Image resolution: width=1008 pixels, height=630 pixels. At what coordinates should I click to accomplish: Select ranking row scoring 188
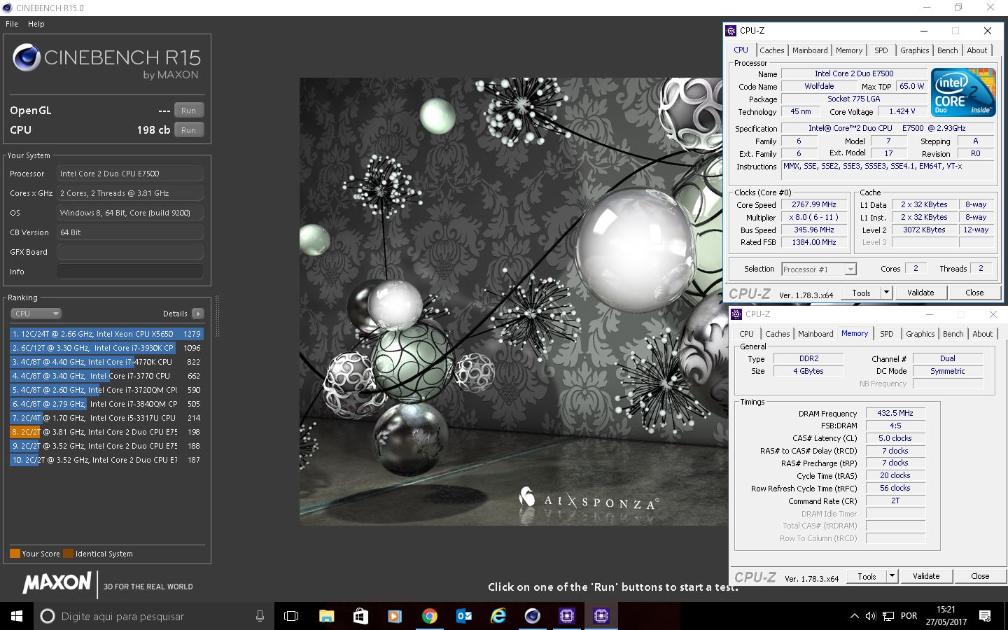[x=106, y=446]
